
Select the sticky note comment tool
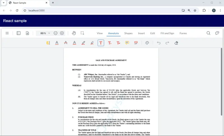pyautogui.click(x=127, y=43)
